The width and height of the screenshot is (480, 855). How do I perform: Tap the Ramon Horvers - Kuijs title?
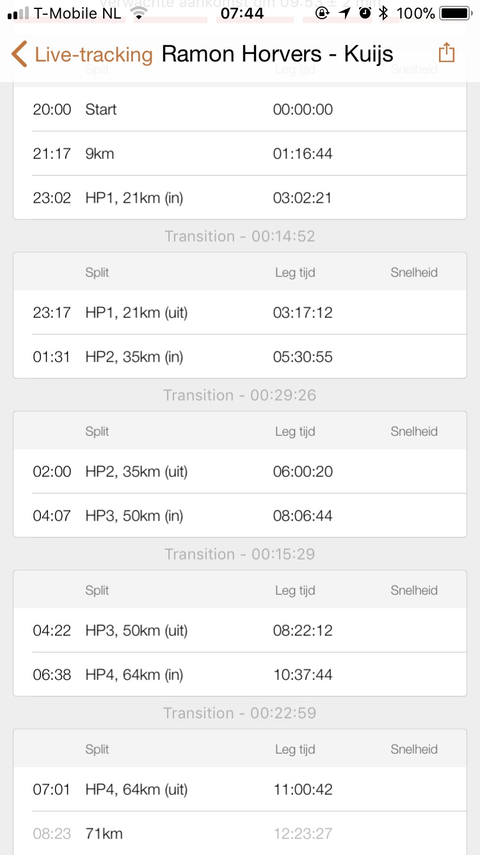(277, 54)
